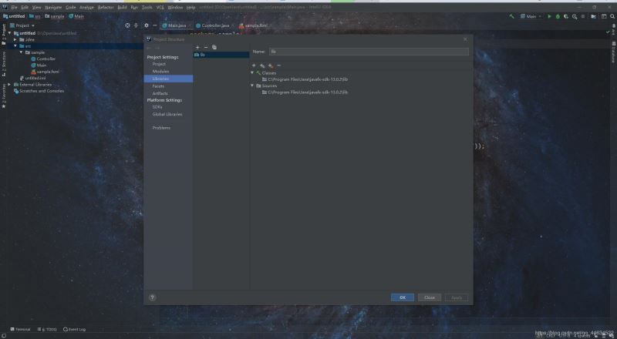617x339 pixels.
Task: Toggle the Project tool window strip button
Action: click(x=4, y=35)
